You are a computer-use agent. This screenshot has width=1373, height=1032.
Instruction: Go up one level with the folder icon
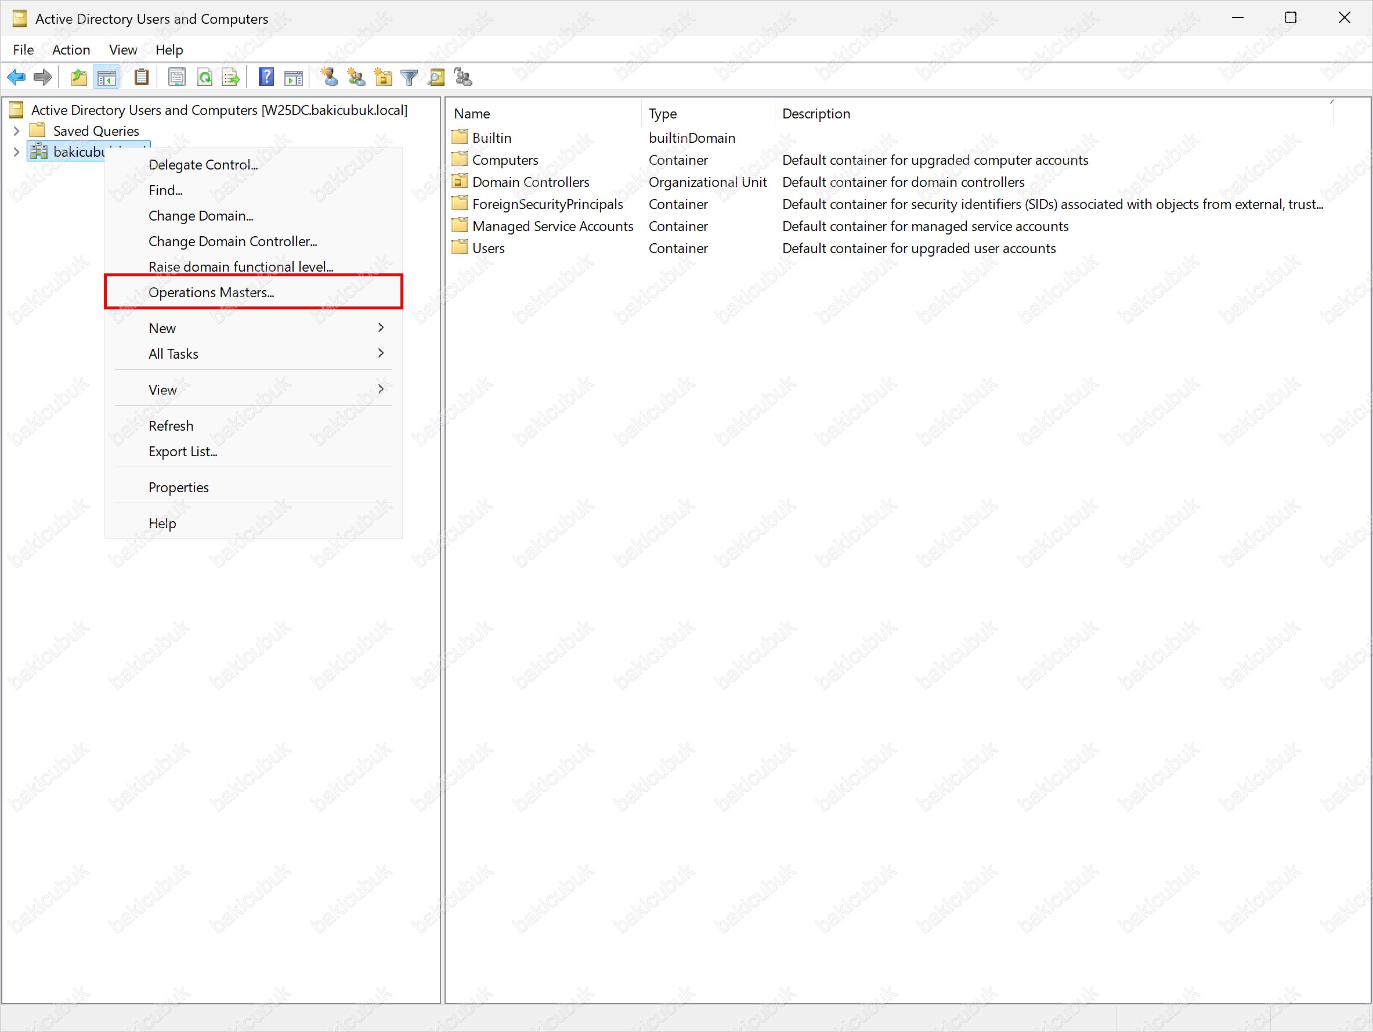[x=79, y=78]
